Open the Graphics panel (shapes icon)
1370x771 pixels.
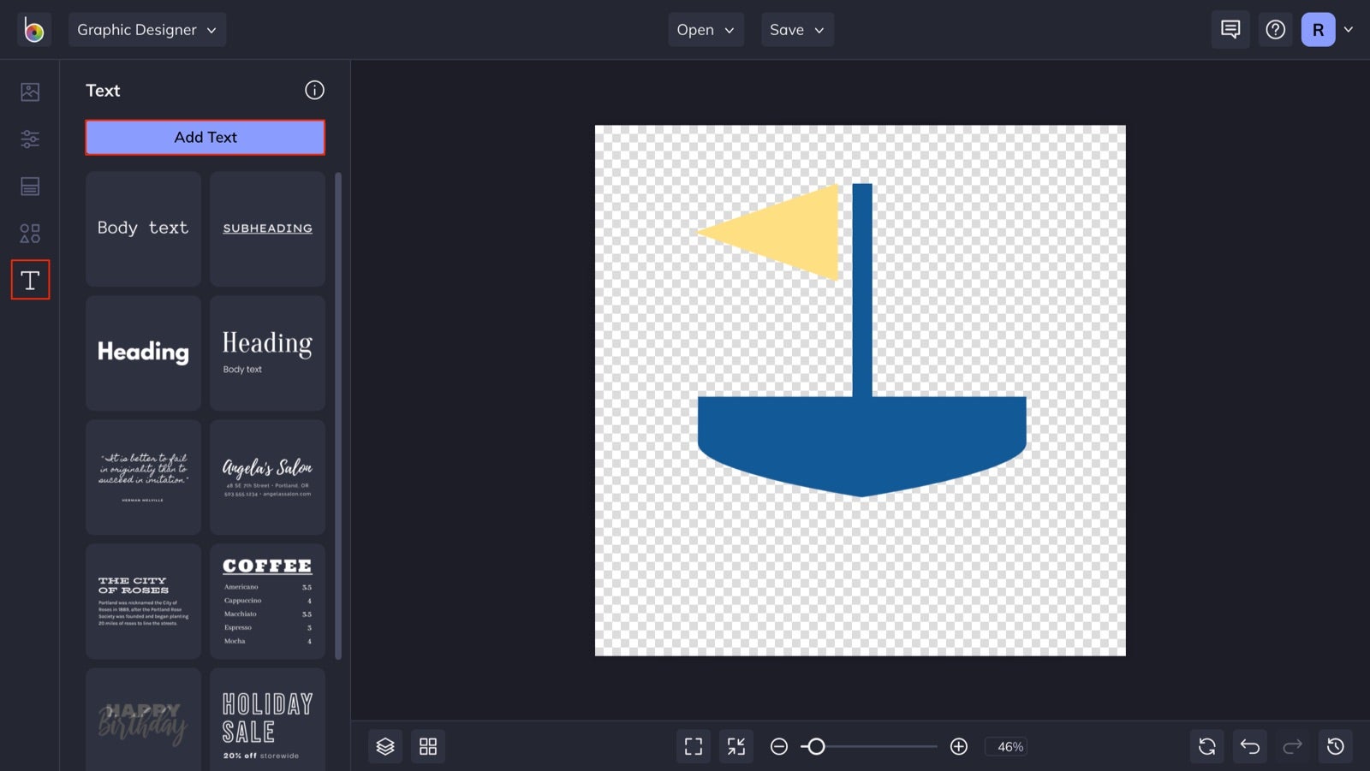click(30, 233)
